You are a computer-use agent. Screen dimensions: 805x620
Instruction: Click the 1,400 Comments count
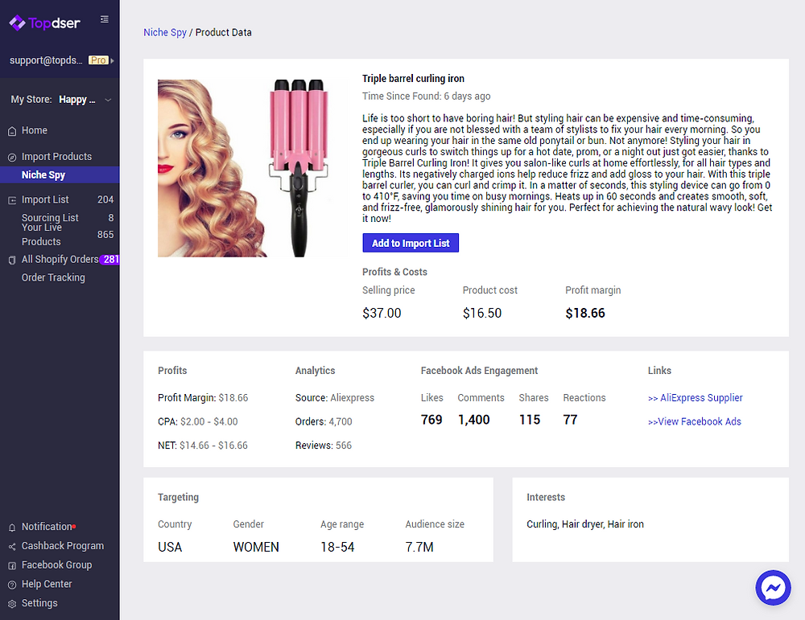(x=474, y=420)
